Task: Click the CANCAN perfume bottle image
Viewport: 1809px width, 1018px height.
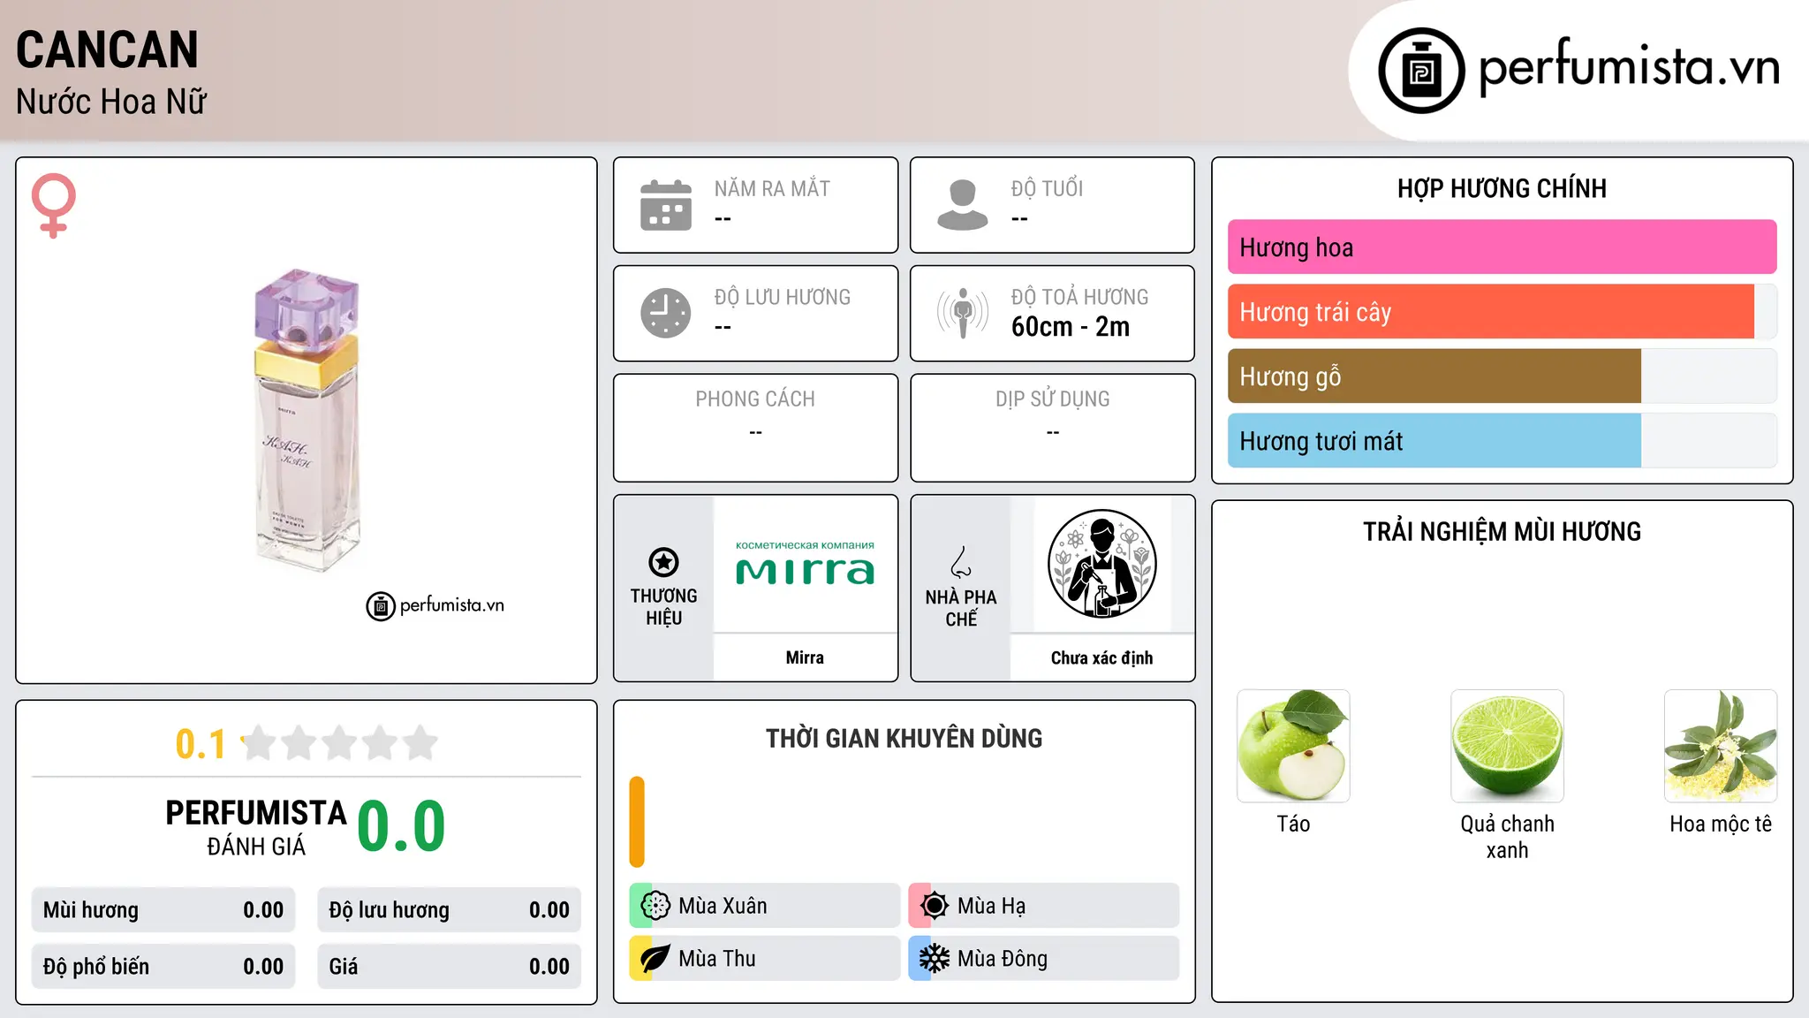Action: [x=307, y=421]
